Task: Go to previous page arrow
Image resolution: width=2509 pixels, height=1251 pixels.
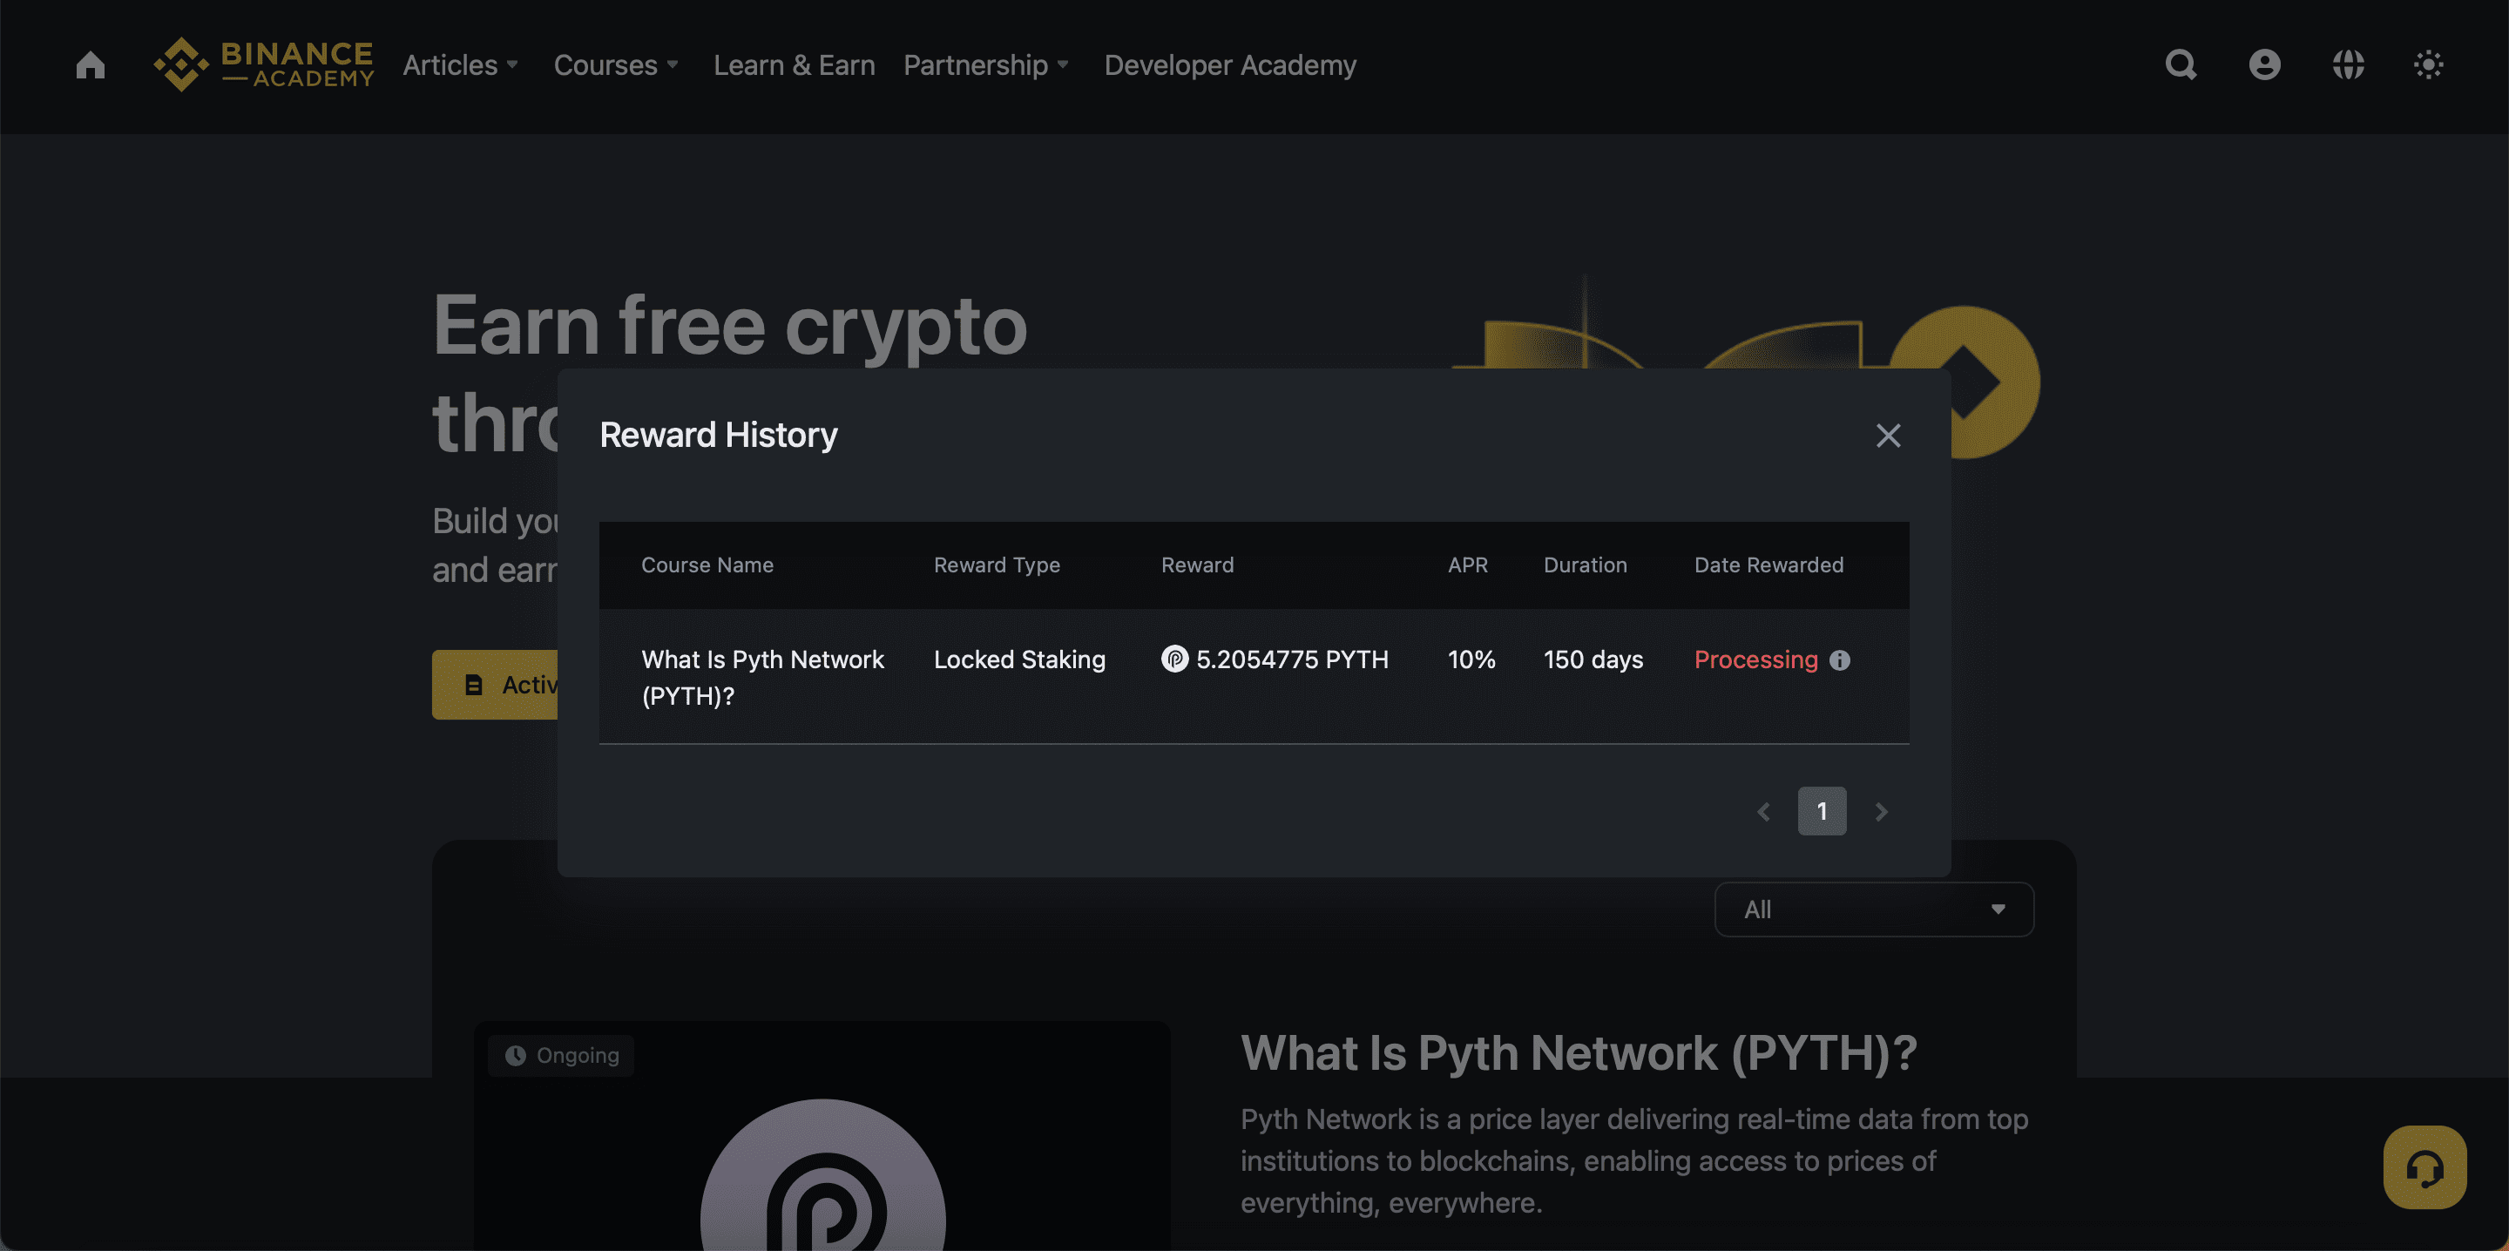Action: pyautogui.click(x=1763, y=810)
